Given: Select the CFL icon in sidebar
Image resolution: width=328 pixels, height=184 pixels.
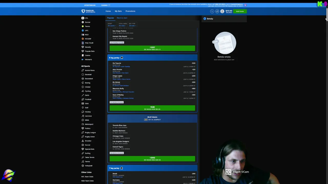Looking at the screenshot, I should (x=83, y=18).
